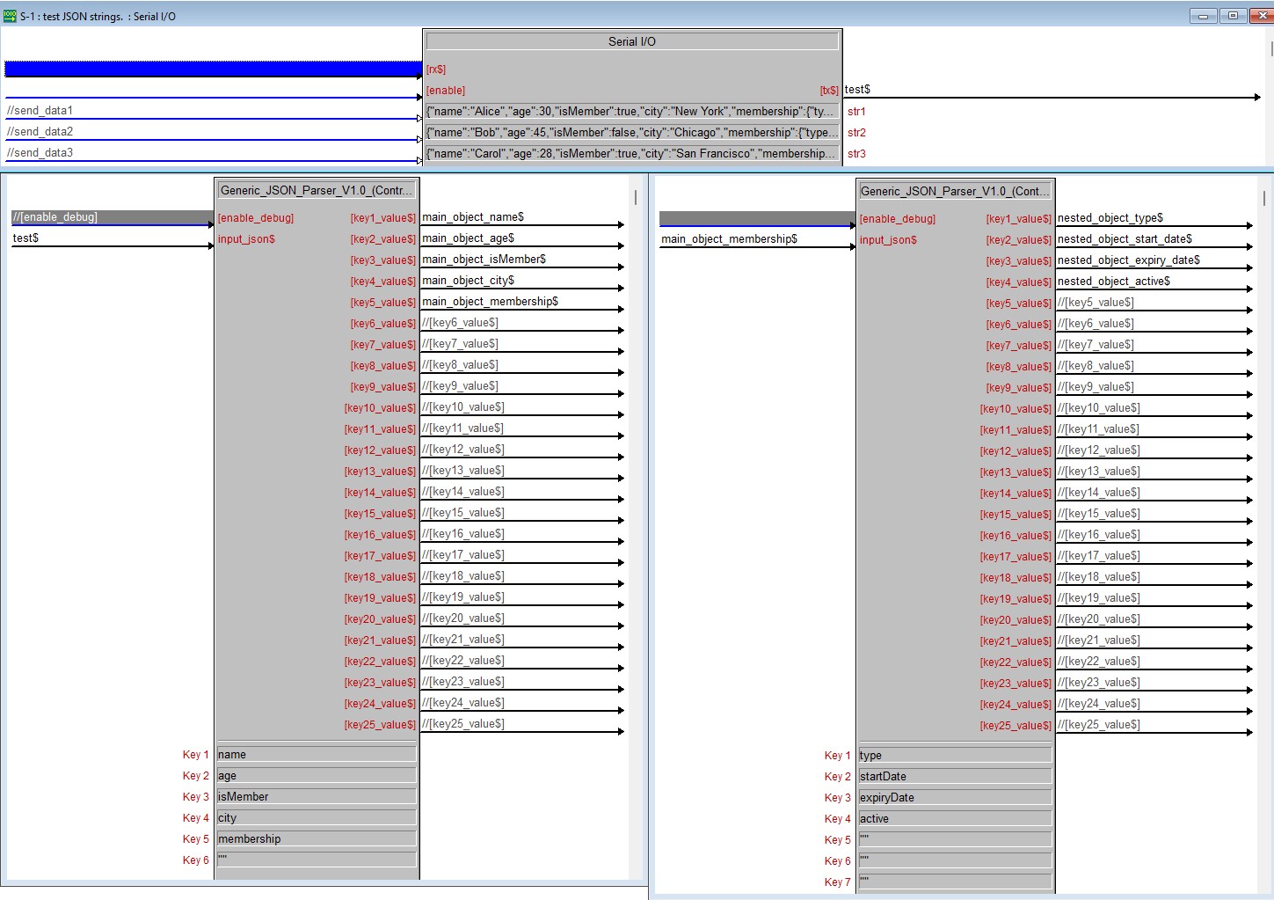Select nested_object_start_date$ output signal
1274x900 pixels.
(1125, 239)
